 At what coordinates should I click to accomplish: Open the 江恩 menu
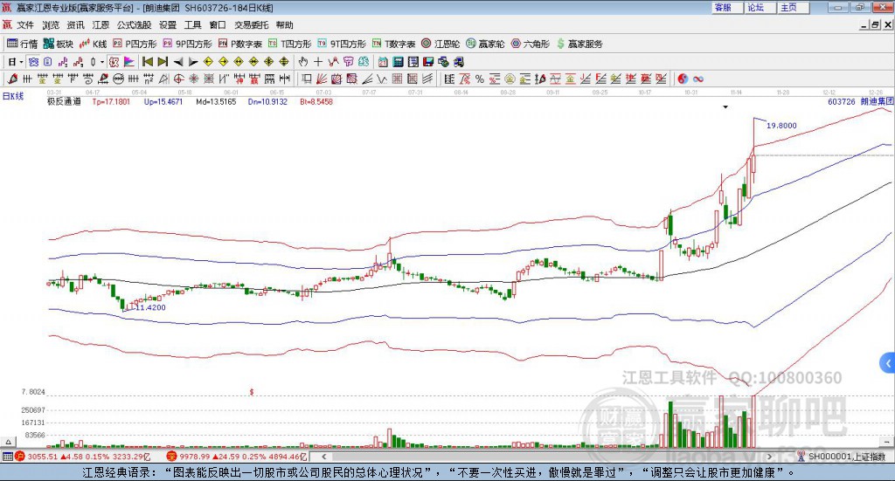[x=101, y=25]
